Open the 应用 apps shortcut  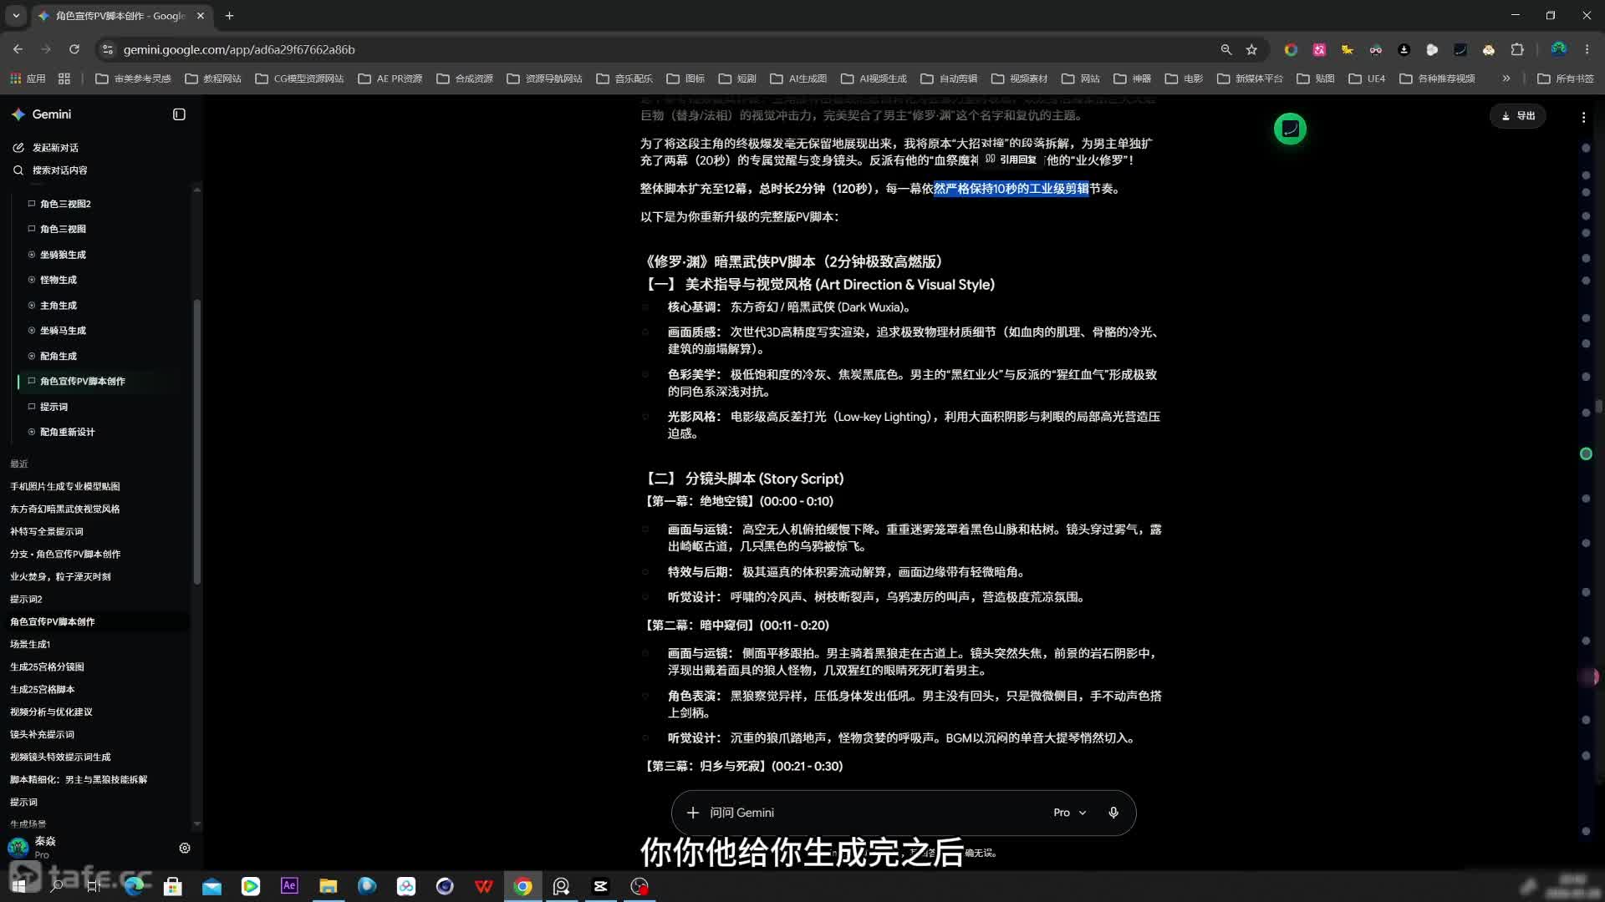tap(28, 79)
